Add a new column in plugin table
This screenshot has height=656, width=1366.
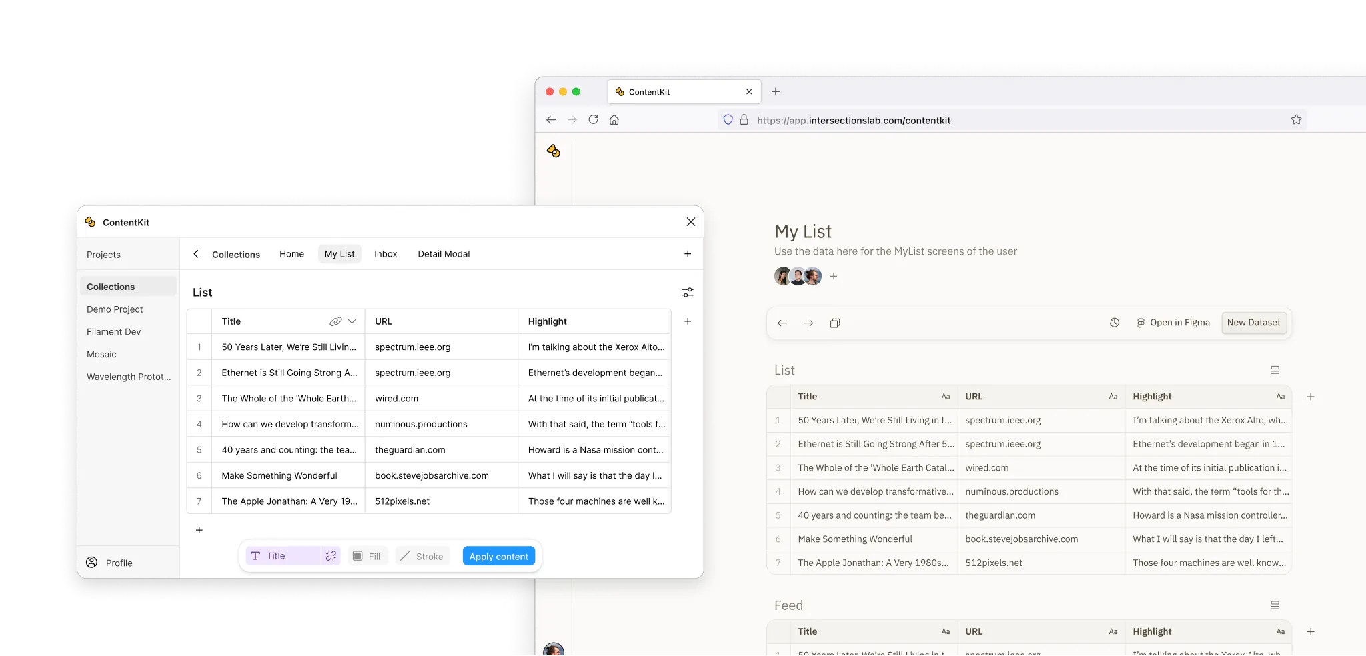click(x=688, y=321)
